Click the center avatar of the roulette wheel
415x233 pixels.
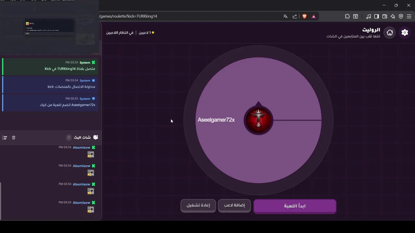pos(258,120)
